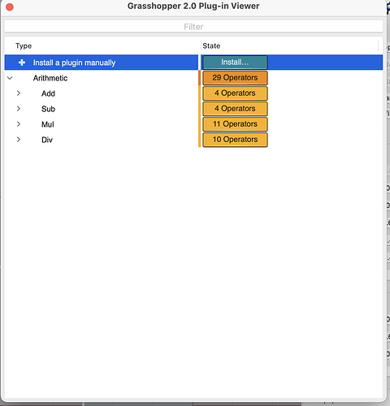Focus the Filter search field
Viewport: 390px width, 406px height.
pos(193,27)
